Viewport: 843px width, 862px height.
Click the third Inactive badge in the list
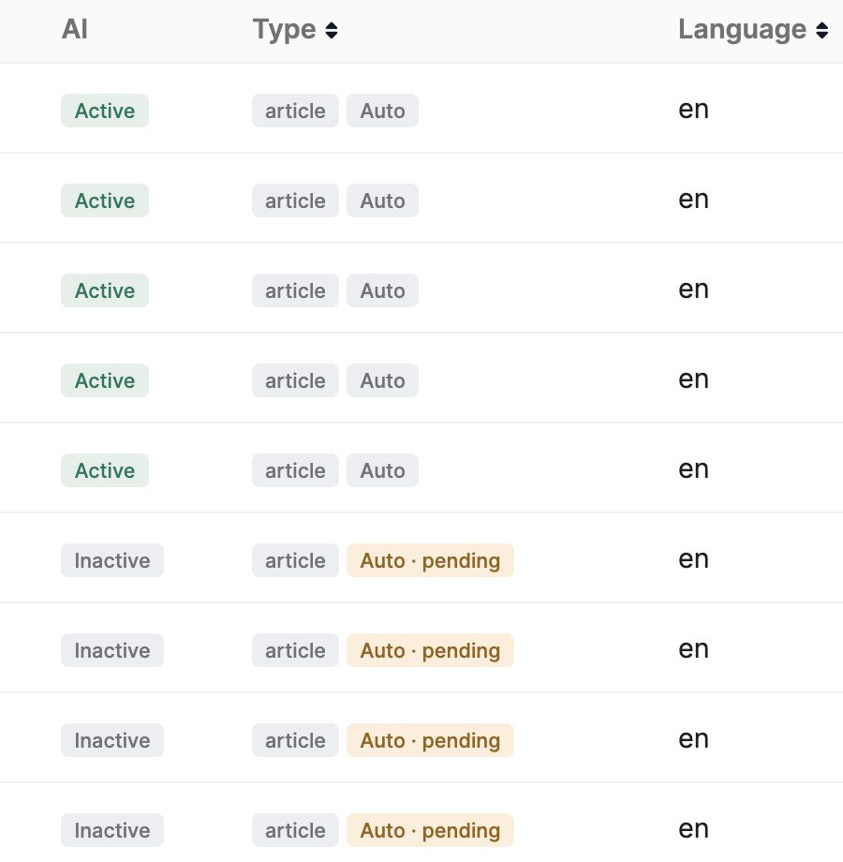[112, 740]
